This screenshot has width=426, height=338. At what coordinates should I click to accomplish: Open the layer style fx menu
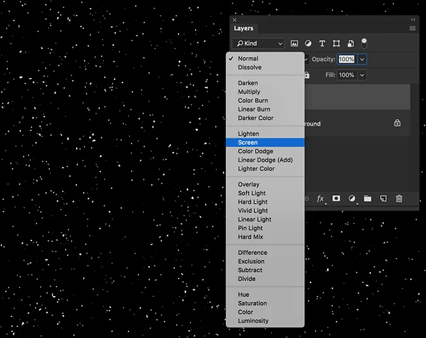(320, 198)
